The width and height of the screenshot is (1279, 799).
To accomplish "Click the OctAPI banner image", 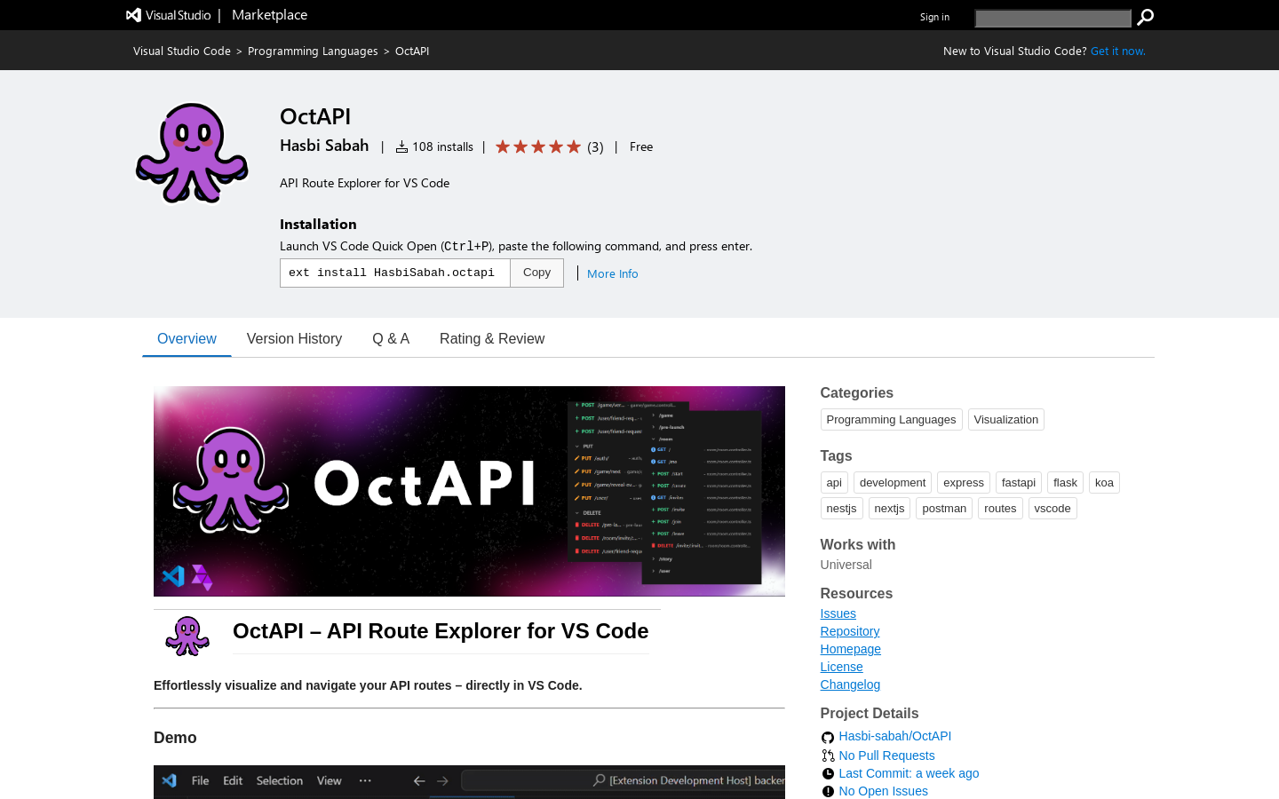I will point(469,491).
